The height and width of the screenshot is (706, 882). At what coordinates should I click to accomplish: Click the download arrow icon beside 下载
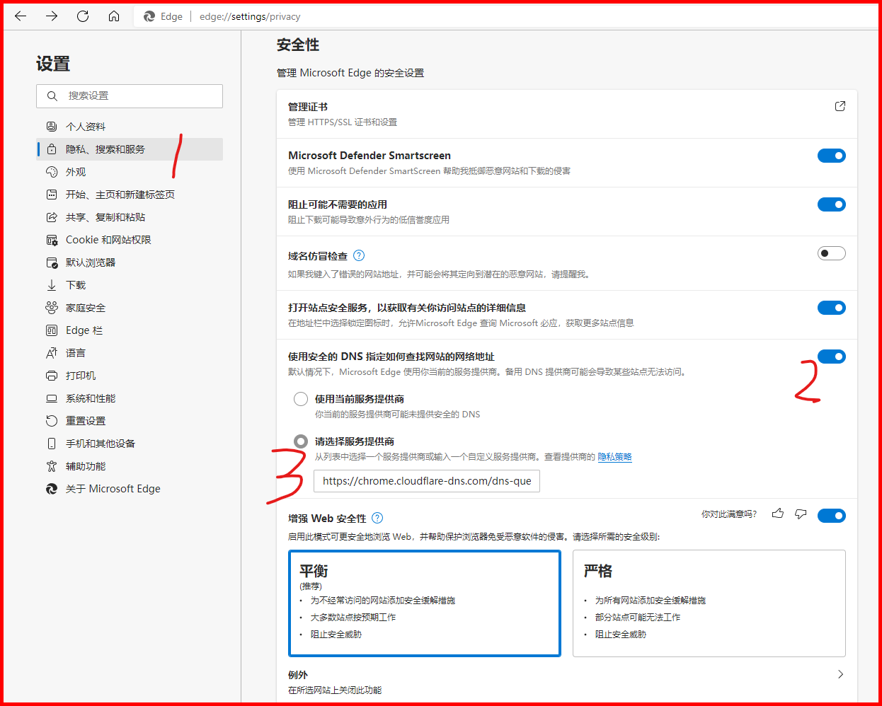pyautogui.click(x=52, y=285)
